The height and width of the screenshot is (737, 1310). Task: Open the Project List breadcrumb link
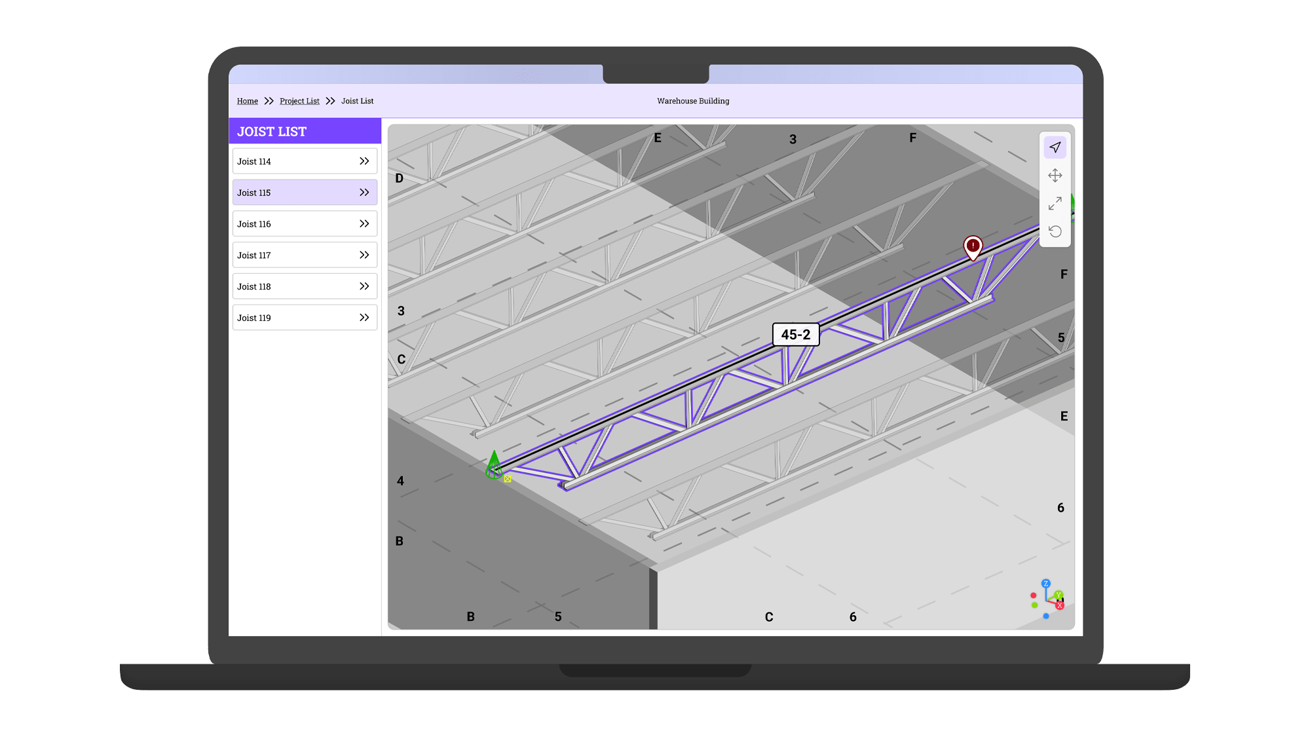(x=299, y=101)
